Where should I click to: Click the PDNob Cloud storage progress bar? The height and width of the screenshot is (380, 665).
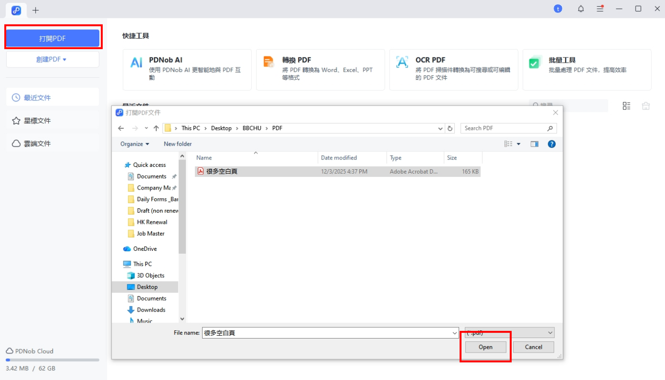52,360
